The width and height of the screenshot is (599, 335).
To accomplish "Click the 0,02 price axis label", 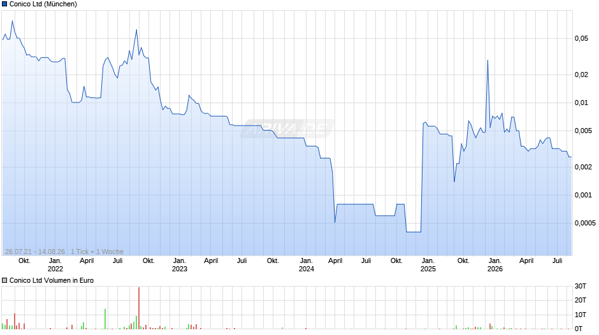I will click(x=581, y=75).
